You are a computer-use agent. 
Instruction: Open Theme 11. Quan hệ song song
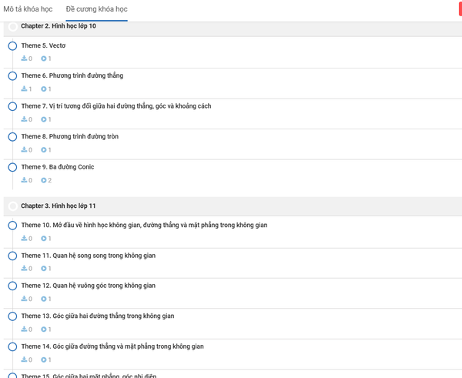point(88,256)
